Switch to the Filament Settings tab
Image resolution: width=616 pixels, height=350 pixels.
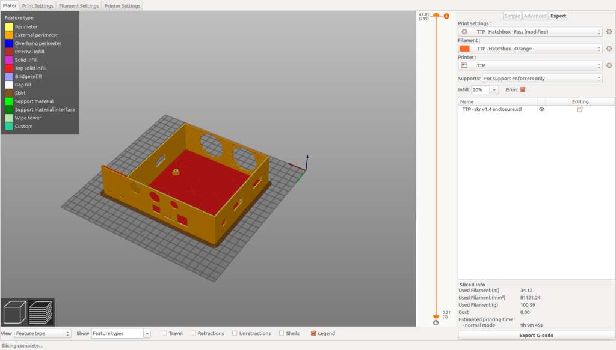(79, 6)
